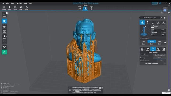Select the Mid support settings tab
The width and height of the screenshot is (171, 96).
(153, 22)
